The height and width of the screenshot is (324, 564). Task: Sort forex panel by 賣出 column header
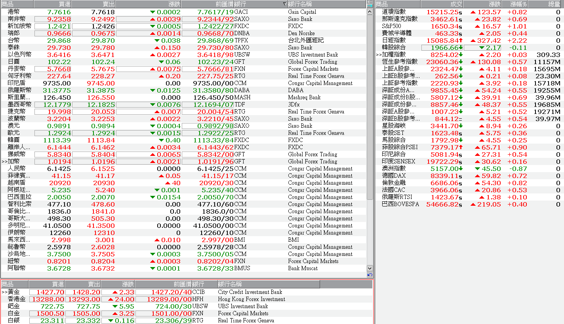tap(93, 4)
